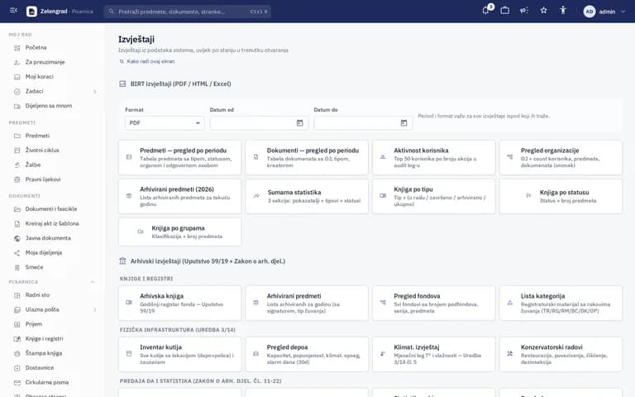Click the Prijem sidebar icon
Viewport: 635px width, 397px height.
point(17,324)
